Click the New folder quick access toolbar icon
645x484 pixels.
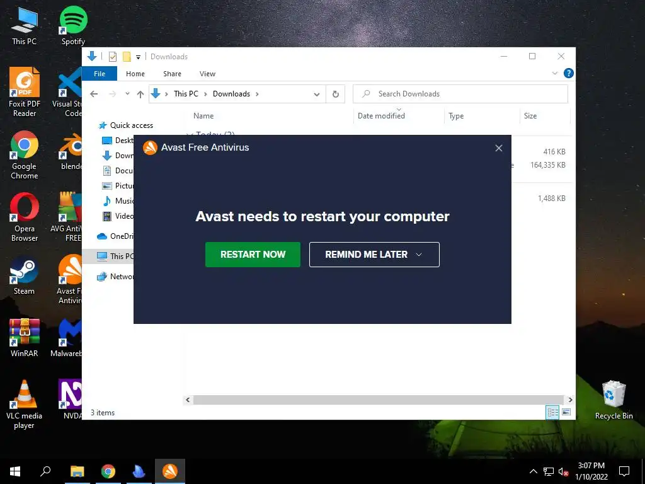point(127,56)
